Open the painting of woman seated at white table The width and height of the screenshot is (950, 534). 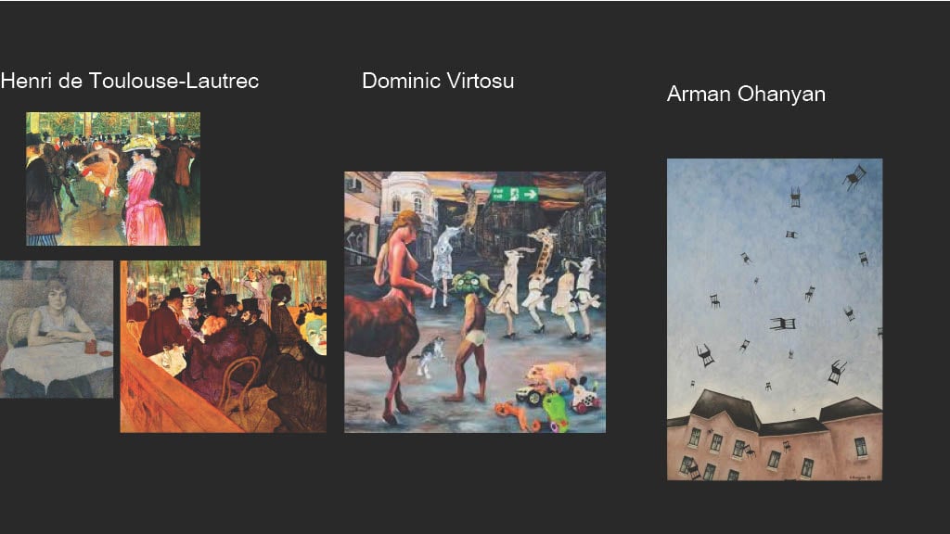(x=57, y=329)
